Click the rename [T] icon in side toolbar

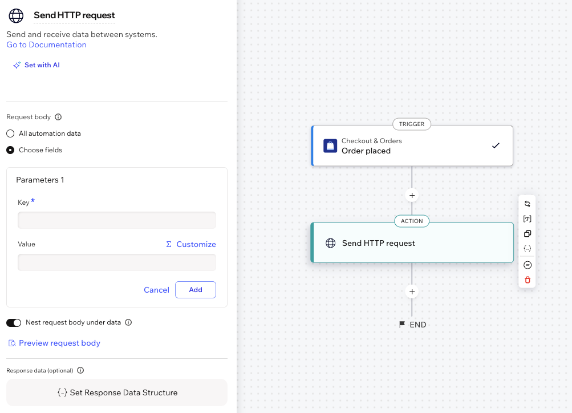point(527,219)
